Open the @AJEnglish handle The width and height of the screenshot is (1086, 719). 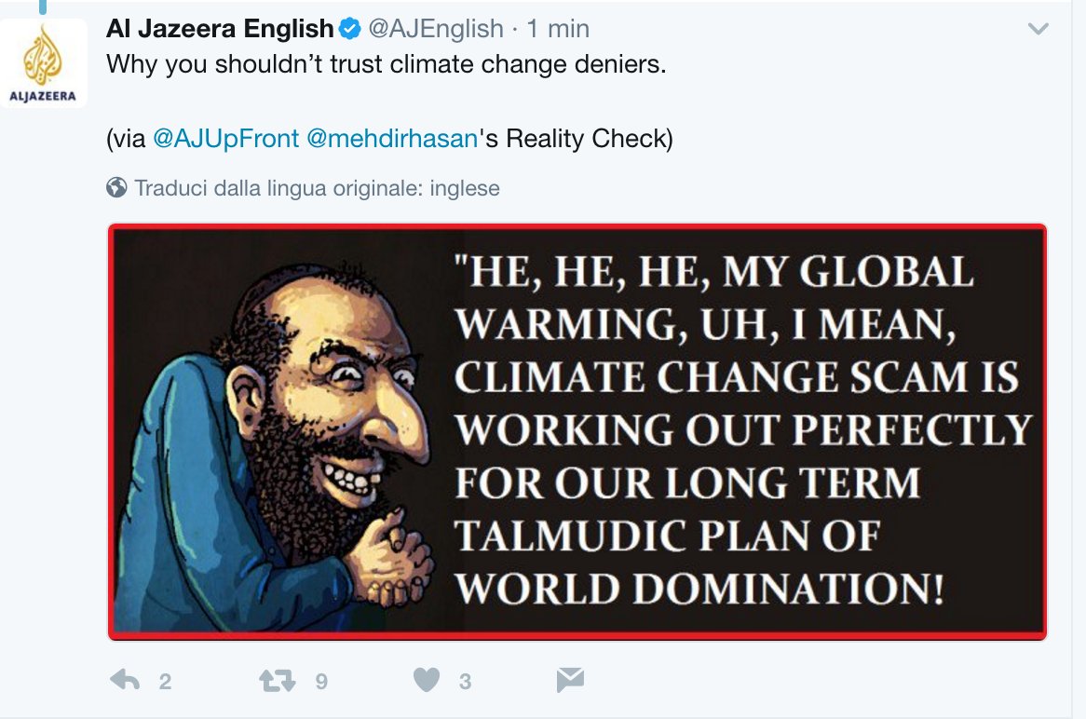click(x=436, y=29)
